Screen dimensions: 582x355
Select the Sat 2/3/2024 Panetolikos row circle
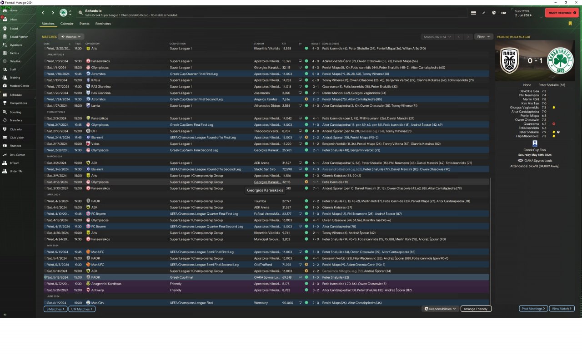(x=45, y=118)
